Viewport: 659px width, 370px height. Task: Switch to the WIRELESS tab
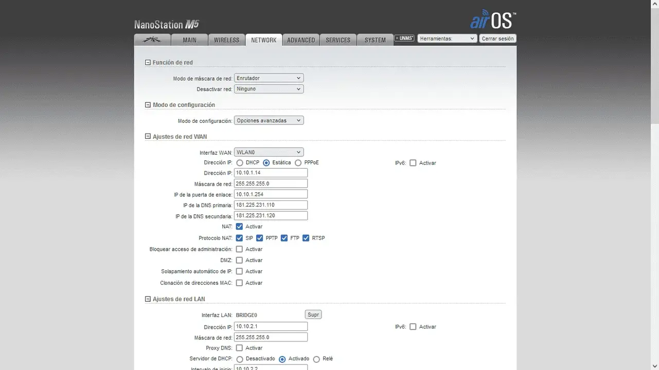tap(226, 40)
